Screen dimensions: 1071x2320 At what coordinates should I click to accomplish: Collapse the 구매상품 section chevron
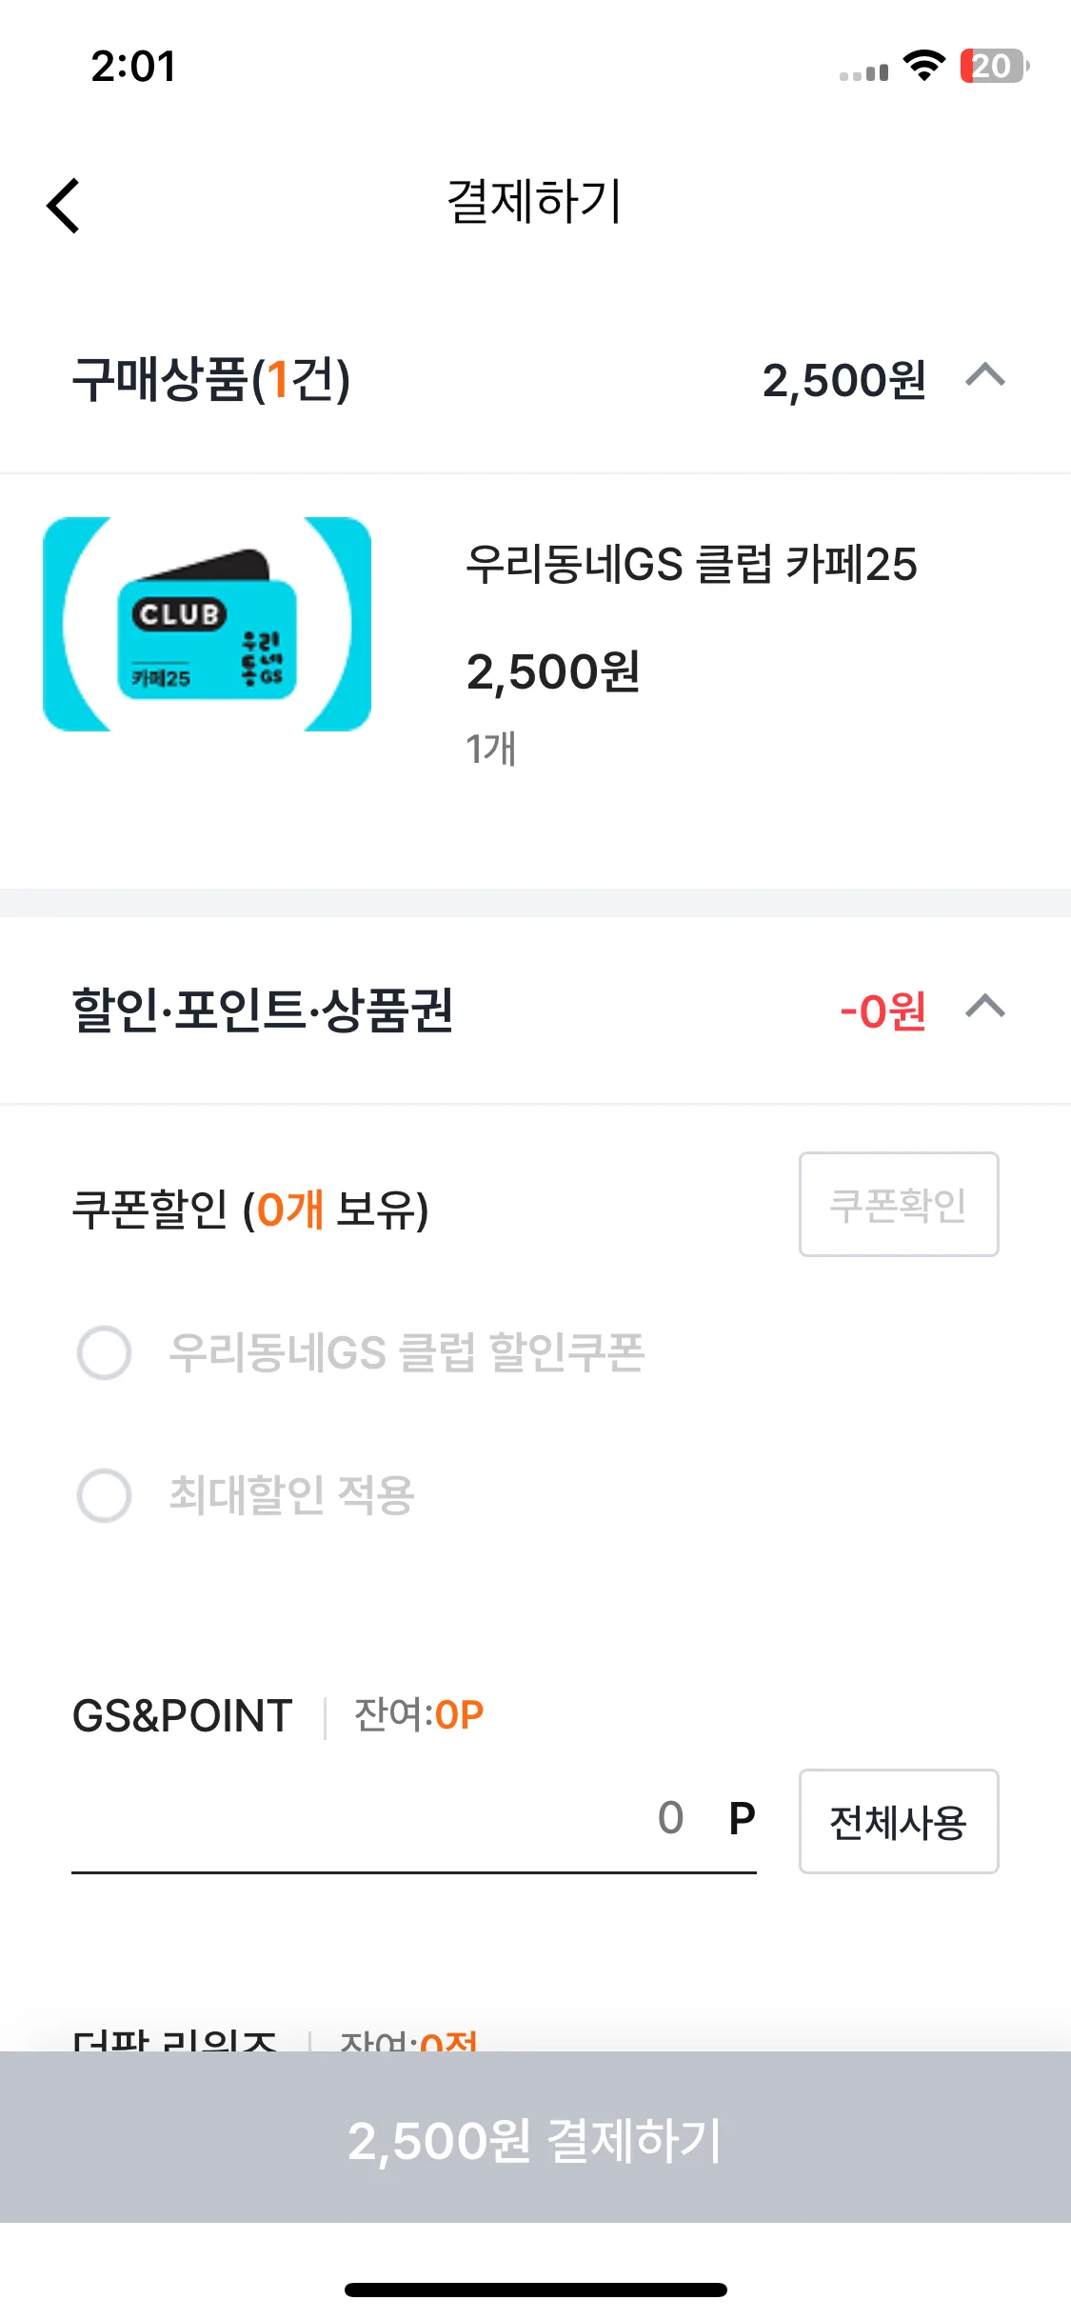click(x=985, y=376)
